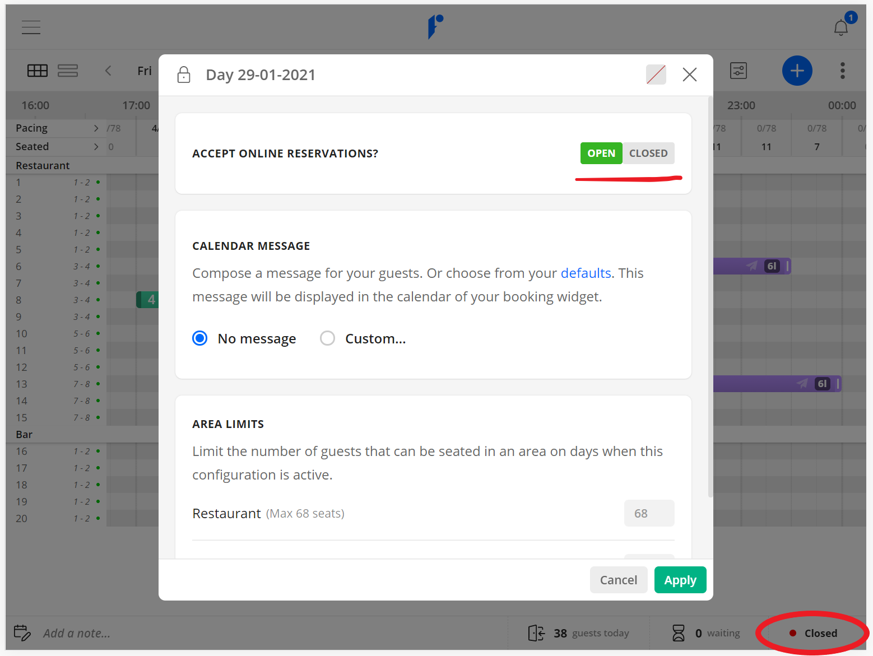
Task: Open the hamburger main menu
Action: pyautogui.click(x=31, y=27)
